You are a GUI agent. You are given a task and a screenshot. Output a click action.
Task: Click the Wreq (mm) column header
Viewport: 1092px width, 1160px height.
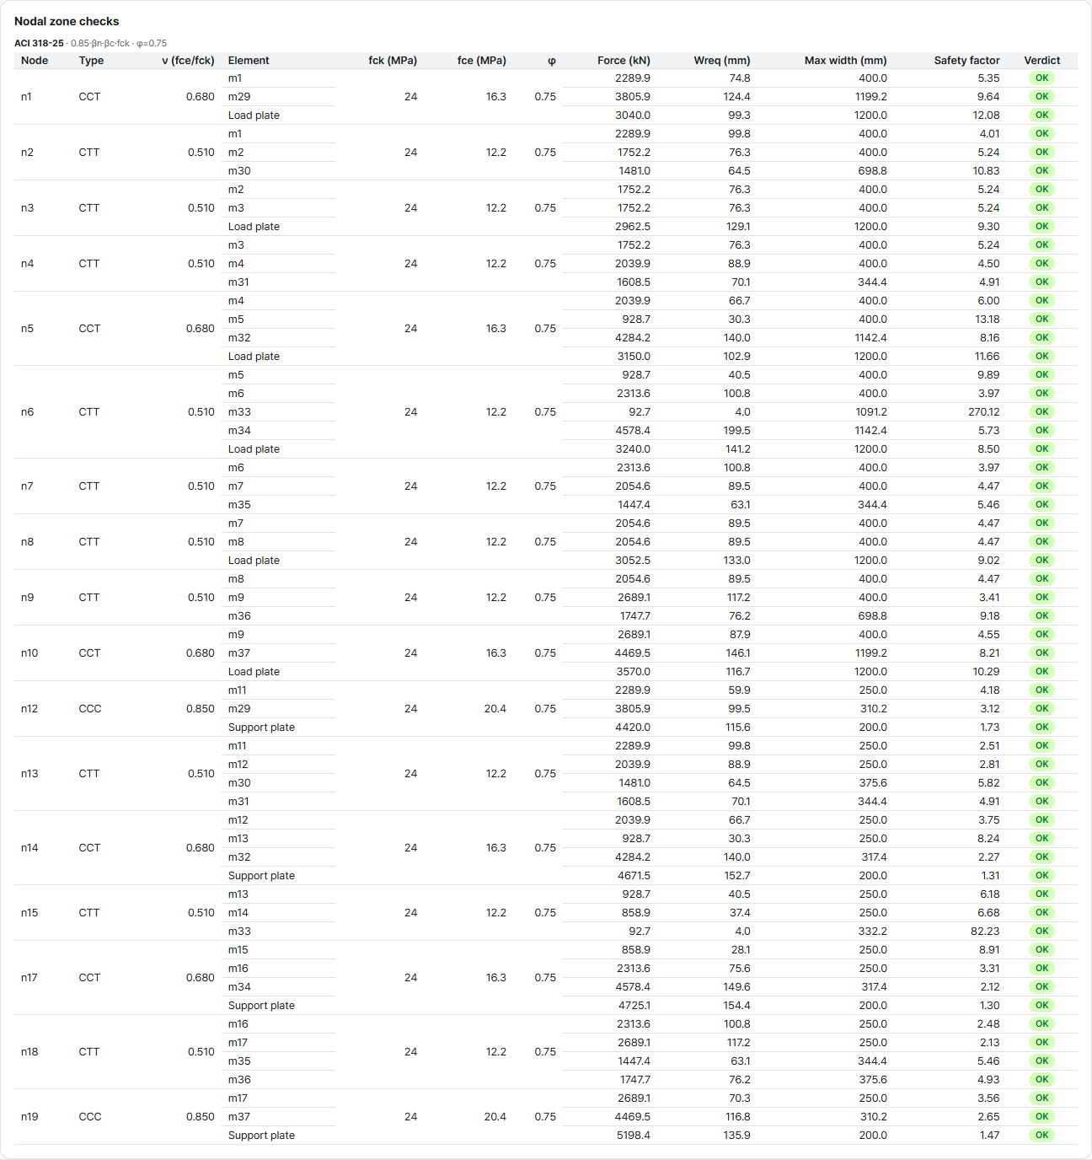722,61
